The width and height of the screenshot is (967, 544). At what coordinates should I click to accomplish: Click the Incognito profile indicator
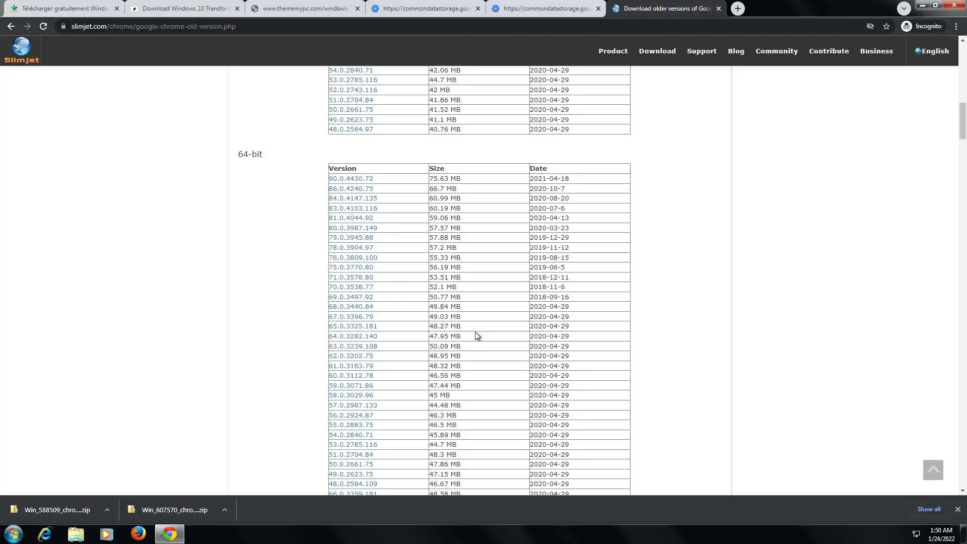coord(922,26)
